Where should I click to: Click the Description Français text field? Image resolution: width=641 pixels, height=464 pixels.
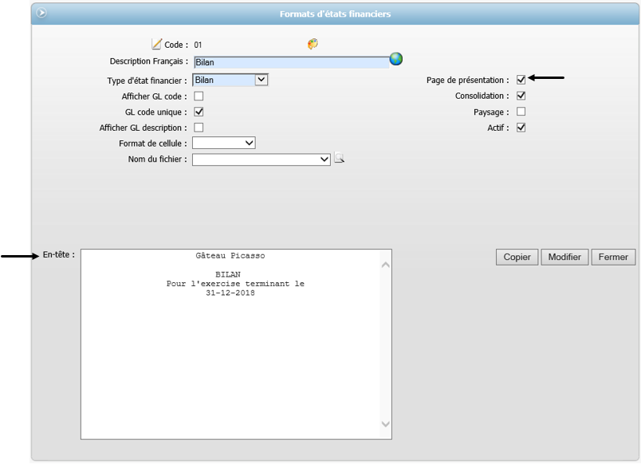point(291,62)
